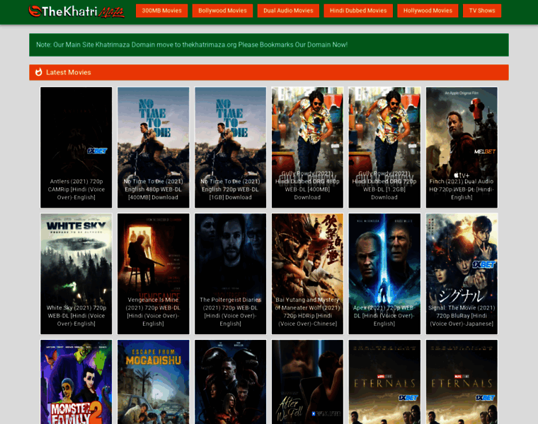Open the second Eternals poster
Viewport: 538px width, 424px height.
tap(462, 382)
